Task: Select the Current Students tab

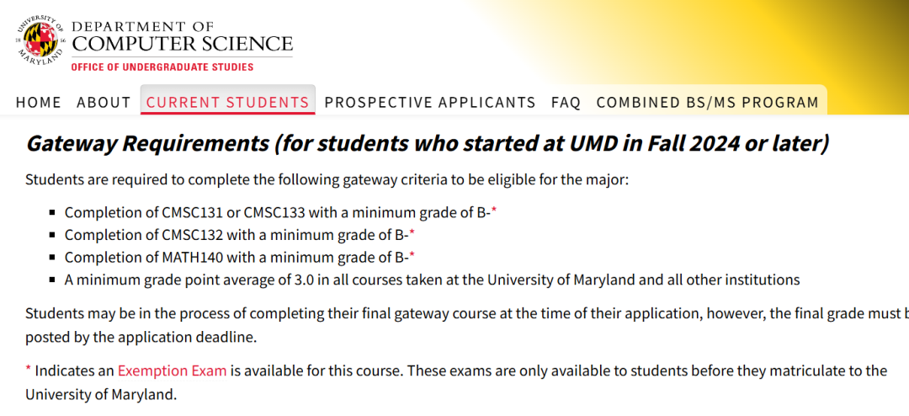Action: click(227, 103)
